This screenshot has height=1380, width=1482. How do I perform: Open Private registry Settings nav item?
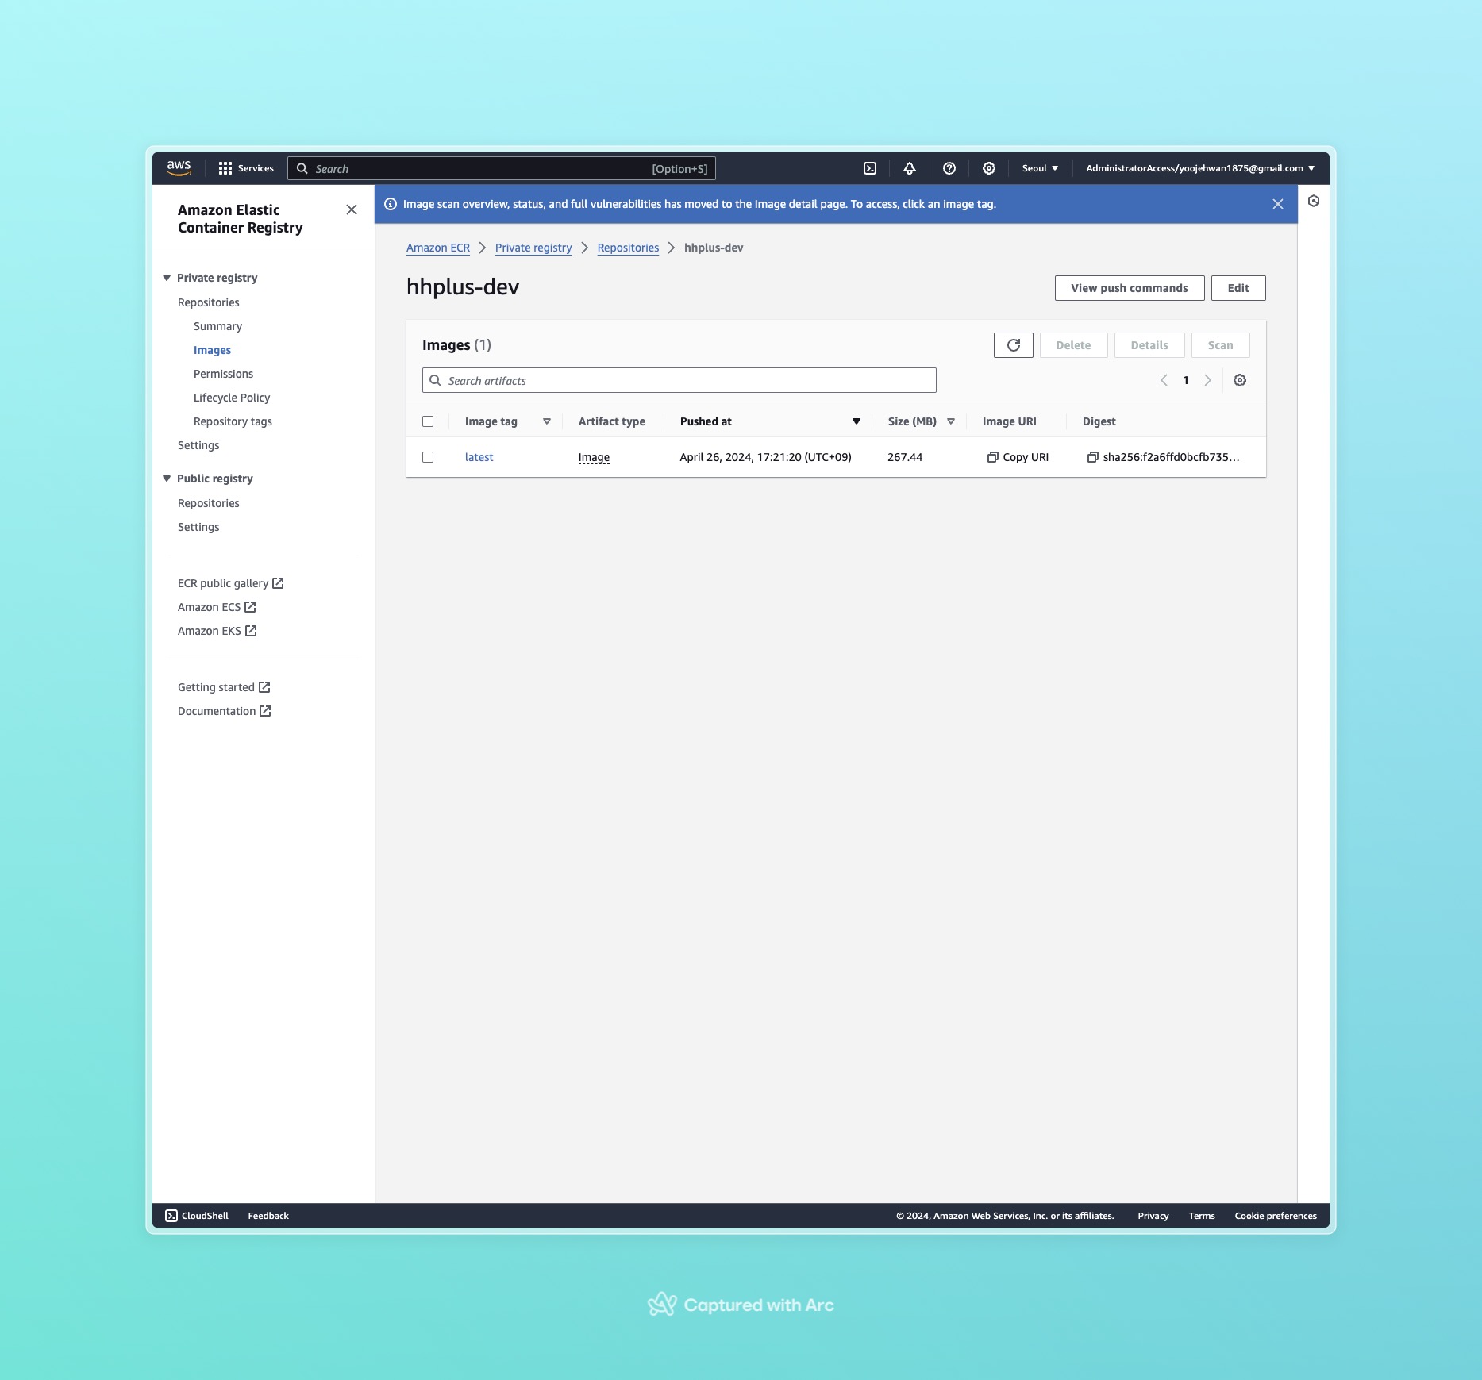198,445
